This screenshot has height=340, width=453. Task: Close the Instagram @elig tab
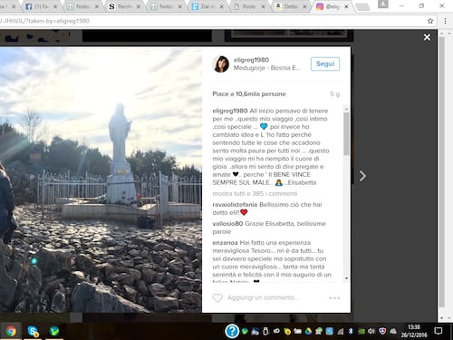pyautogui.click(x=346, y=6)
